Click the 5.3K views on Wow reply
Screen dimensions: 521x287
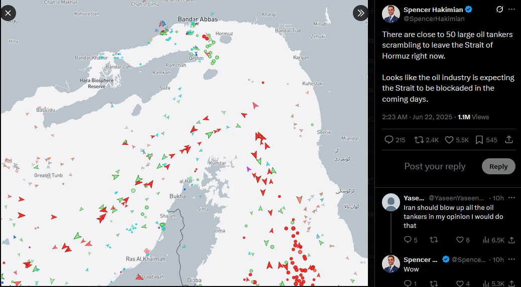pyautogui.click(x=493, y=283)
